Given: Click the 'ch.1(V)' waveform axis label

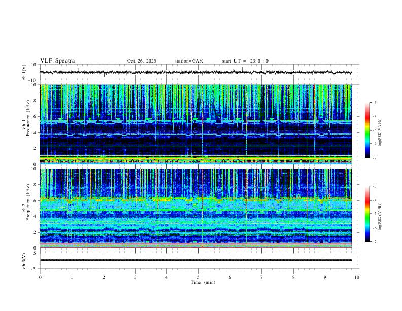Looking at the screenshot, I should (x=24, y=72).
